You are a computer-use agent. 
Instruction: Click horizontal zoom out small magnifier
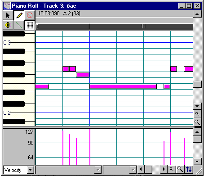[x=172, y=169]
